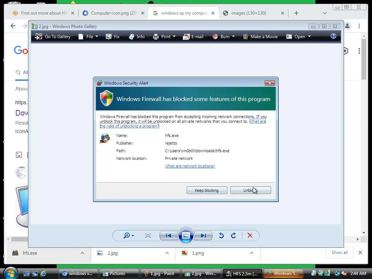Close the Windows Security Alert dialog
This screenshot has width=372, height=279.
point(270,83)
